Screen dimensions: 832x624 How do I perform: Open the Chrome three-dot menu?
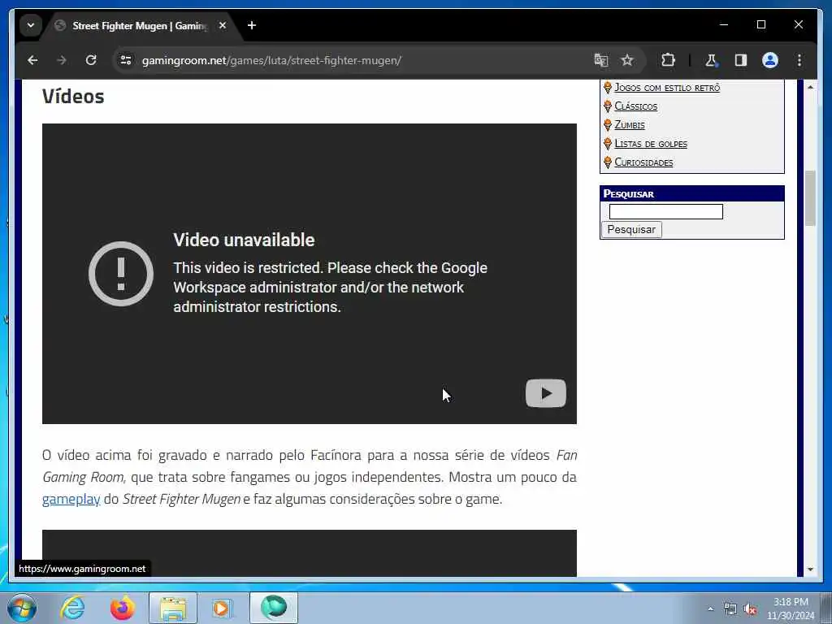[x=799, y=60]
